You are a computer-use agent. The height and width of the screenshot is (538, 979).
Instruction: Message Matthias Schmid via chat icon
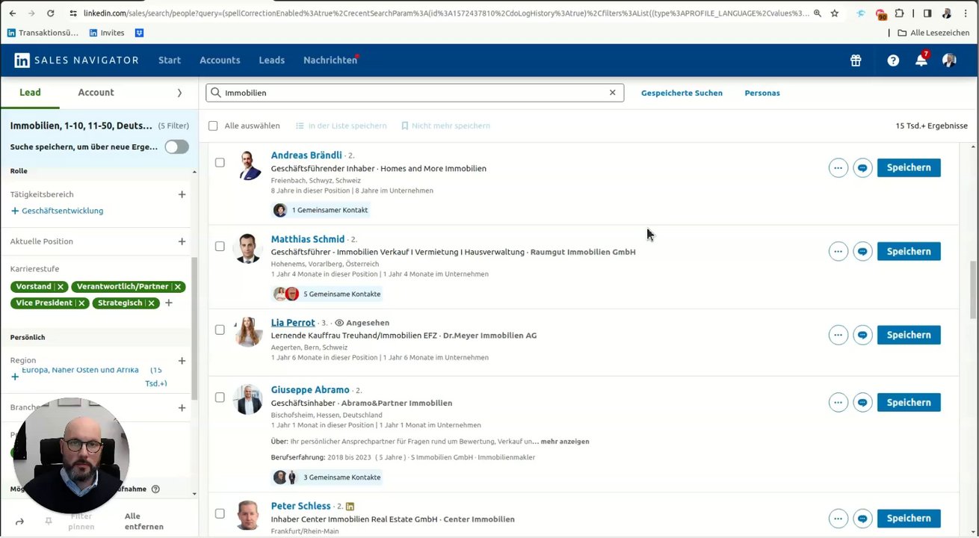click(862, 252)
